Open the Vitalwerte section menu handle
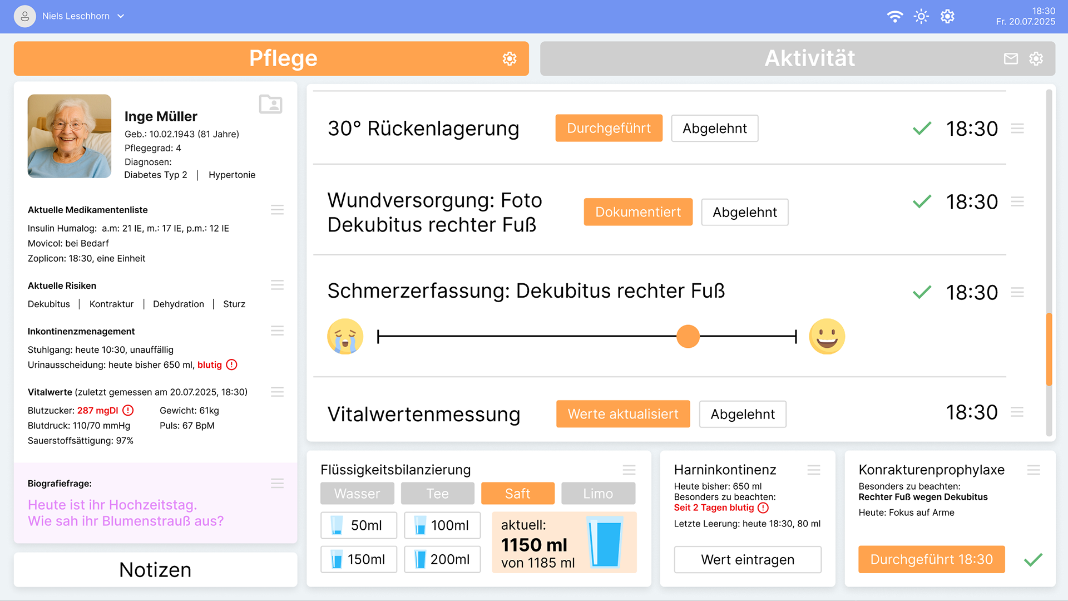This screenshot has width=1068, height=601. tap(277, 392)
